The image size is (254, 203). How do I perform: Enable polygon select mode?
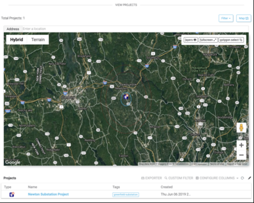click(231, 40)
